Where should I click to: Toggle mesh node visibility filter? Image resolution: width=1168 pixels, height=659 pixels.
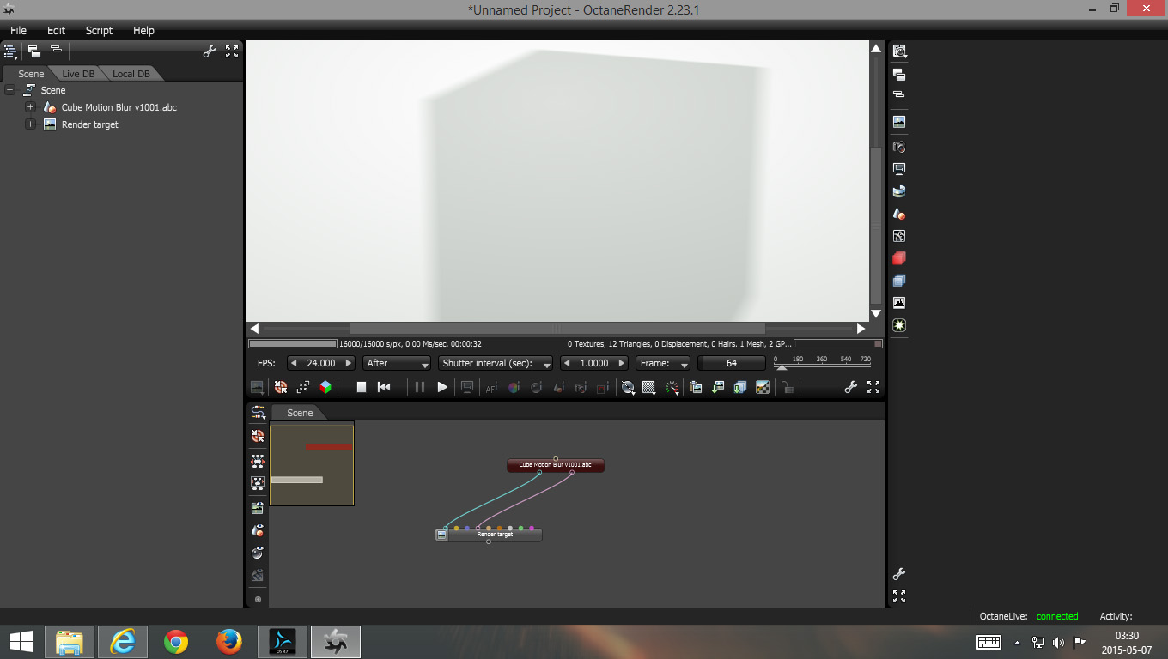pyautogui.click(x=257, y=530)
